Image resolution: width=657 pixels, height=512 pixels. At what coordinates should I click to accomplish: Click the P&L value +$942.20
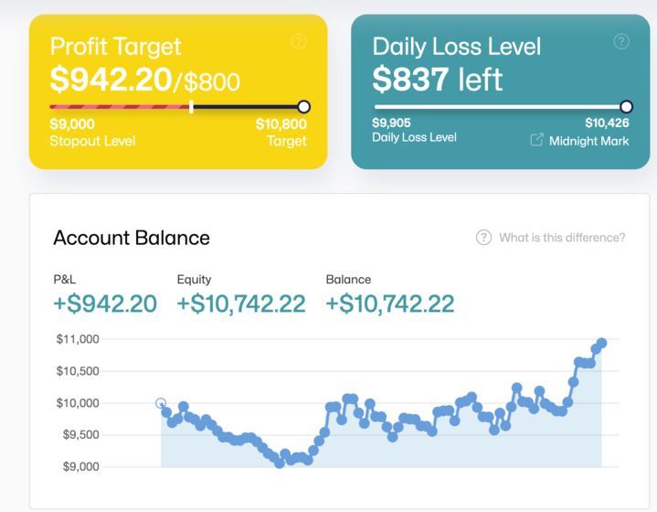point(105,304)
